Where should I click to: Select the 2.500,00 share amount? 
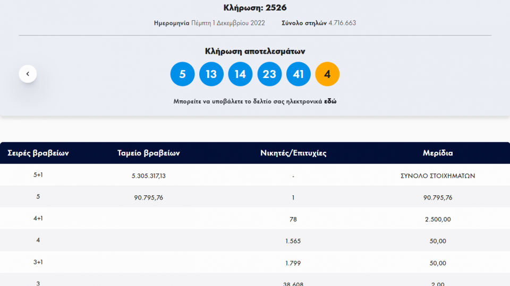(438, 219)
